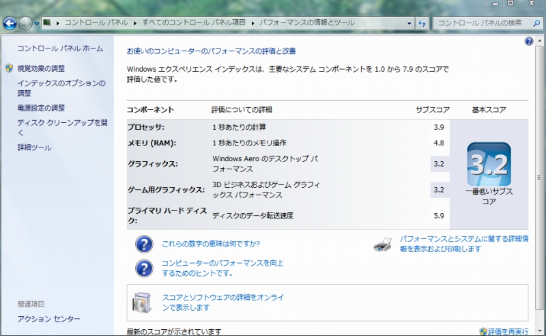Click the プロセッサ: component label
546x336 pixels.
point(146,127)
